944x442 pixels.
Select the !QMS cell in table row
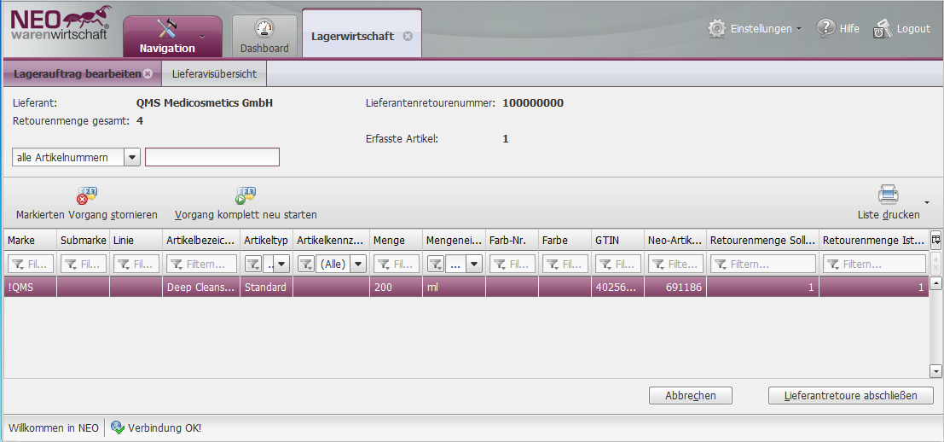pos(30,288)
